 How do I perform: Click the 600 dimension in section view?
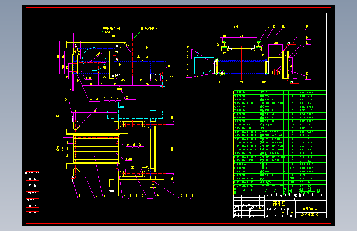(x=241, y=36)
